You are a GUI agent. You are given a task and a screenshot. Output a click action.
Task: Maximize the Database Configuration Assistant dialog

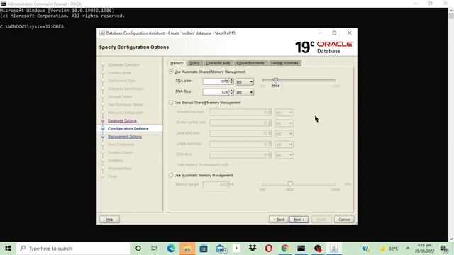coord(334,33)
